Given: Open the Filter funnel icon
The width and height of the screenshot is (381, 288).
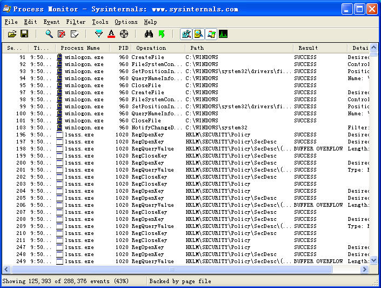Looking at the screenshot, I should coord(99,34).
